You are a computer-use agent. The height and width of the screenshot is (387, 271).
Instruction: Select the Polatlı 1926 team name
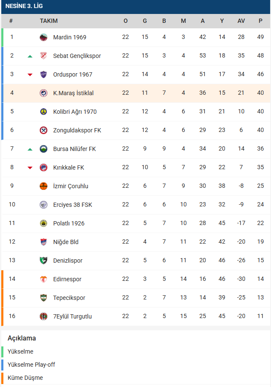point(68,223)
